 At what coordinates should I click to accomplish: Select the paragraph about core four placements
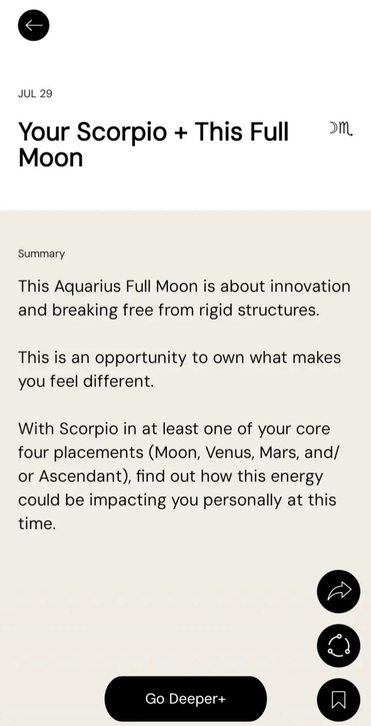[178, 476]
